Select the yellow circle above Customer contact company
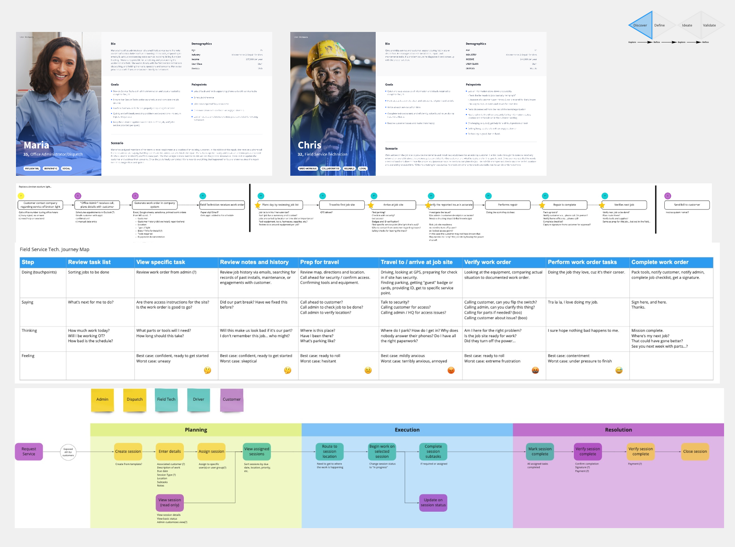Viewport: 735px width, 547px height. [x=21, y=196]
